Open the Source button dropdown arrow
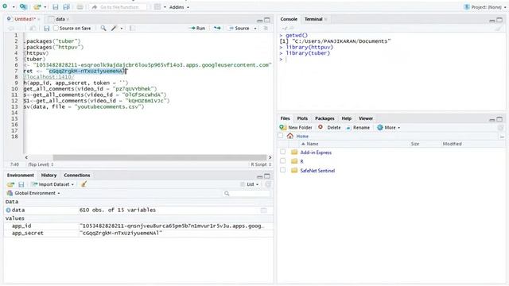Viewport: 509px width, 286px height. [255, 29]
